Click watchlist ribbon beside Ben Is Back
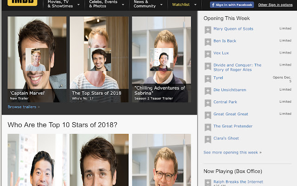This screenshot has height=186, width=297. [208, 42]
